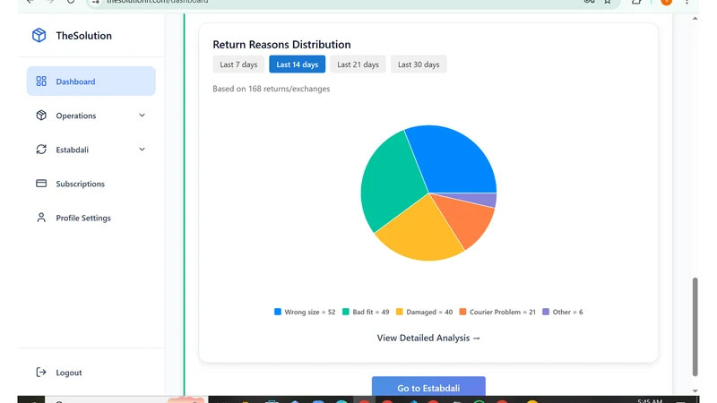Click the Wrong size = 52 legend text
The width and height of the screenshot is (717, 403).
tap(309, 312)
